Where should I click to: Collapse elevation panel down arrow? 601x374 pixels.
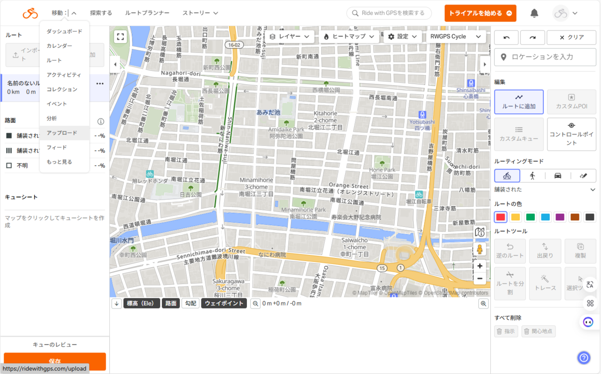tap(117, 303)
